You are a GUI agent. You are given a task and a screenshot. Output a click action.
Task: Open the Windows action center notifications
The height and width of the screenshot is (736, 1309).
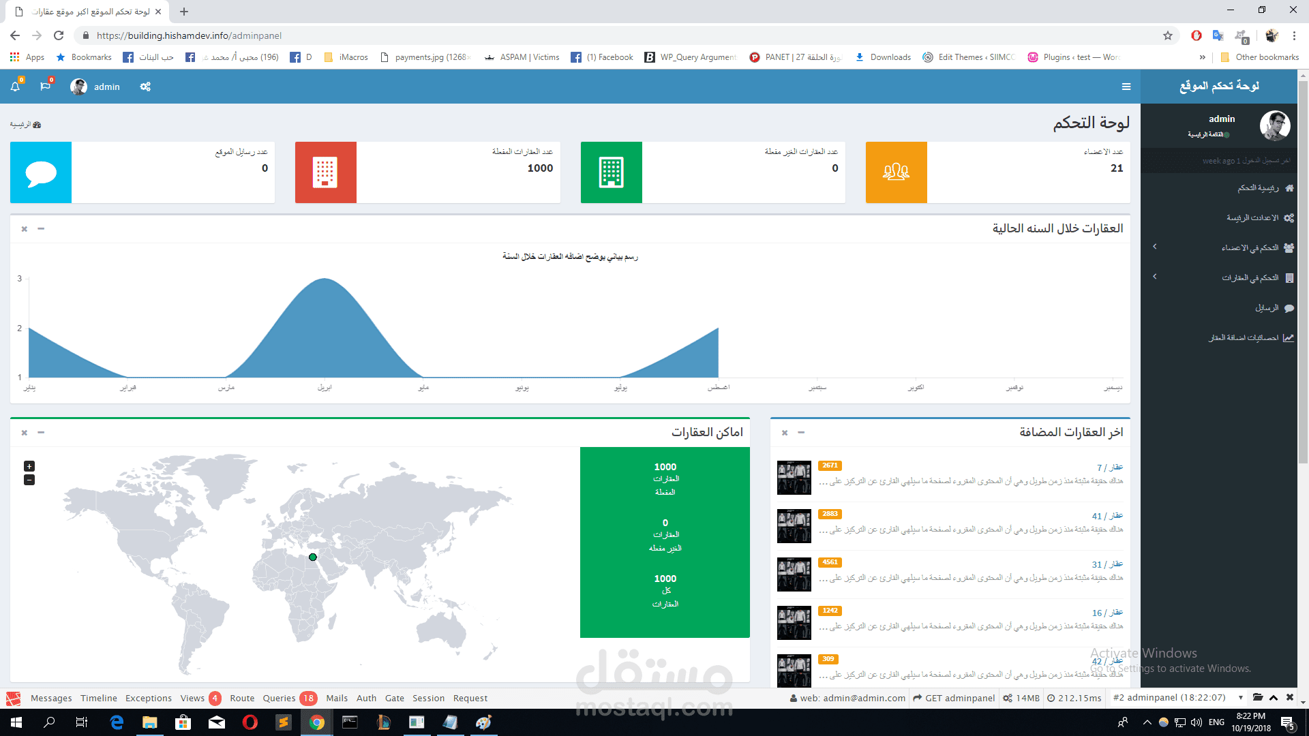point(1288,722)
